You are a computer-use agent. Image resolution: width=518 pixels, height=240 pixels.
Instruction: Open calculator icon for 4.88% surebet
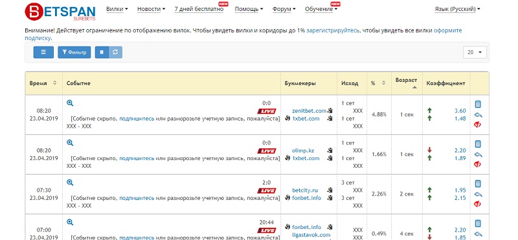point(478,105)
